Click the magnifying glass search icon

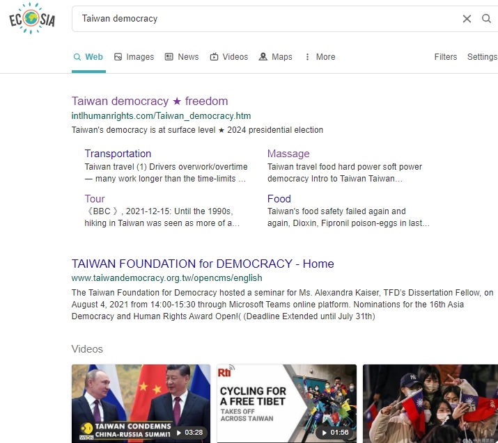487,19
